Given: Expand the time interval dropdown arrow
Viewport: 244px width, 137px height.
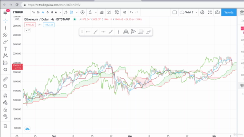Looking at the screenshot, I should [x=60, y=12].
